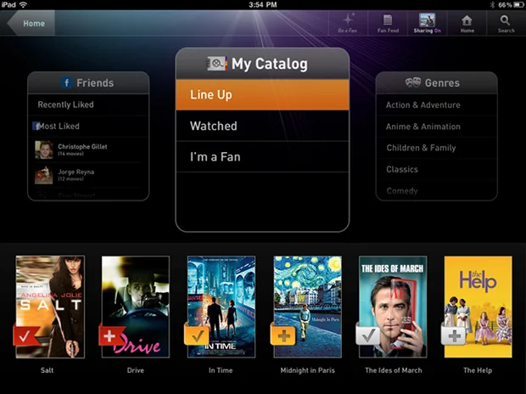Viewport: 526px width, 394px height.
Task: Click the theater masks Genres icon
Action: (413, 82)
